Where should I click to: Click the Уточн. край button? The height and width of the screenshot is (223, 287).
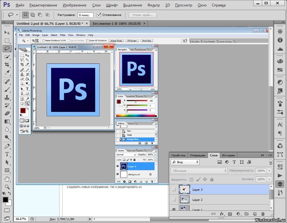point(143,15)
